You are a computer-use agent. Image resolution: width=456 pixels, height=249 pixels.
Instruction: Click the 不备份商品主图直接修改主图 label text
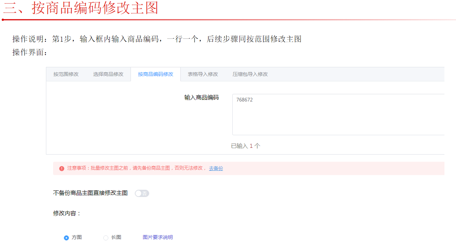(x=90, y=193)
